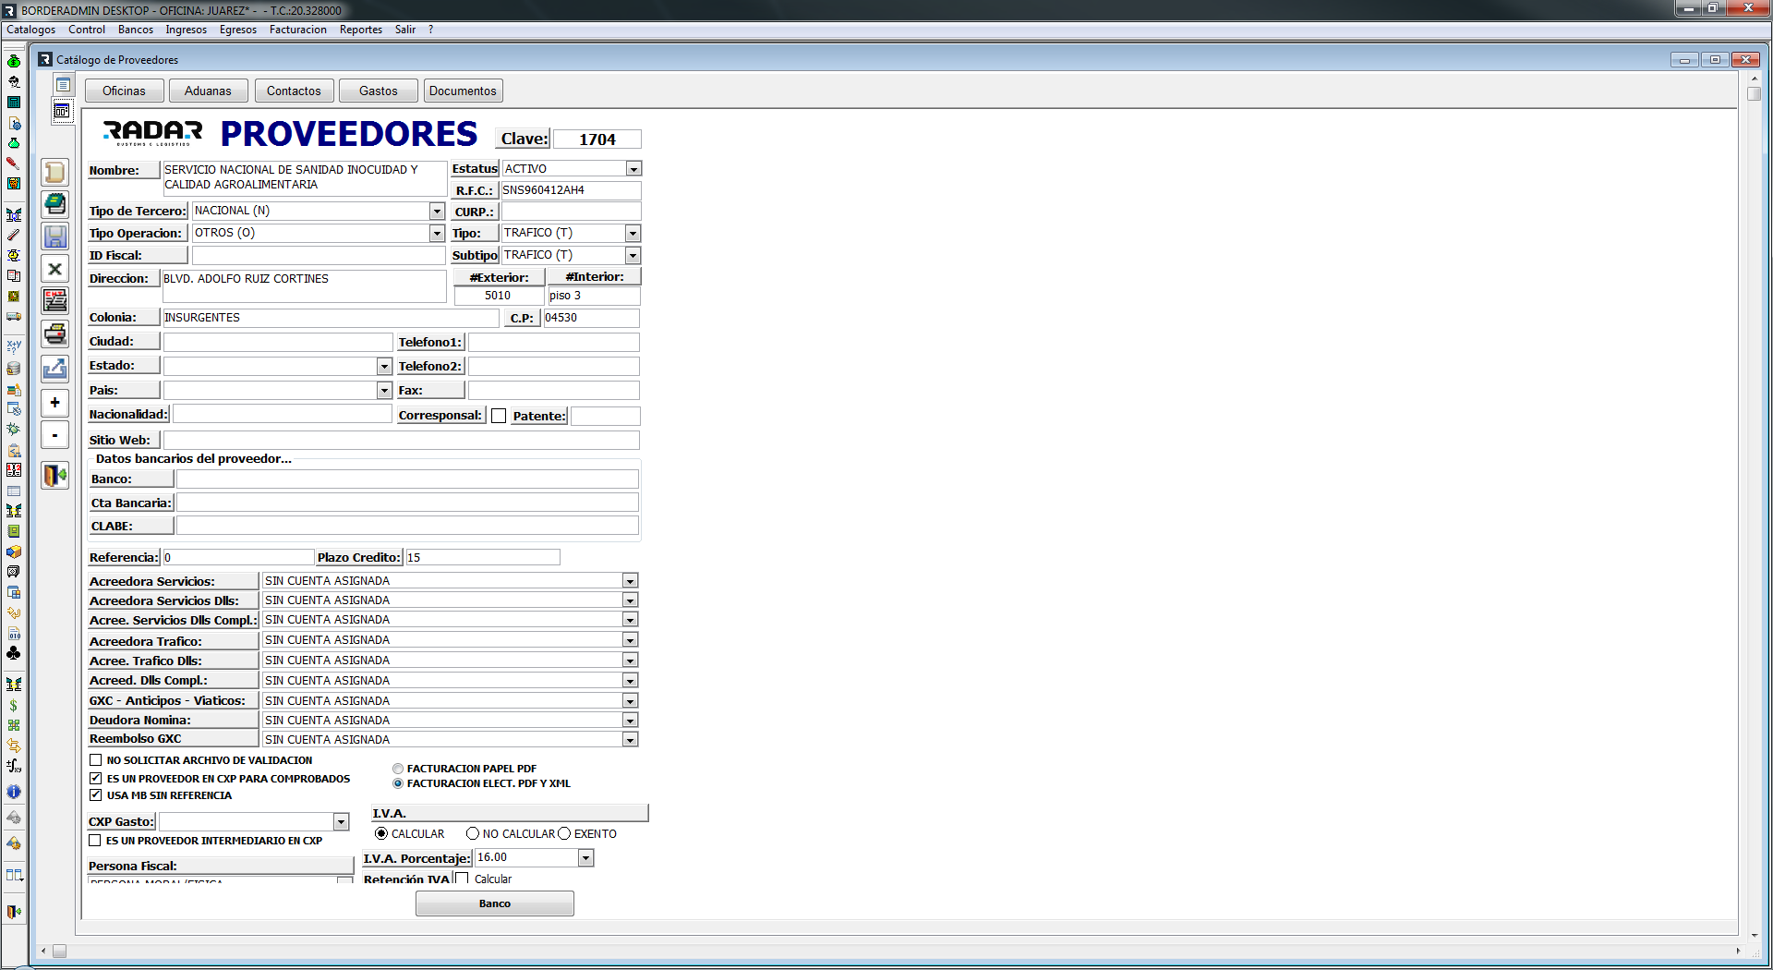The image size is (1773, 970).
Task: Select FACTURACION ELECT. PDF Y XML radio
Action: coord(398,783)
